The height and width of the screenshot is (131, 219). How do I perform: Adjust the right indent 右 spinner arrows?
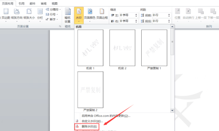tap(136, 21)
